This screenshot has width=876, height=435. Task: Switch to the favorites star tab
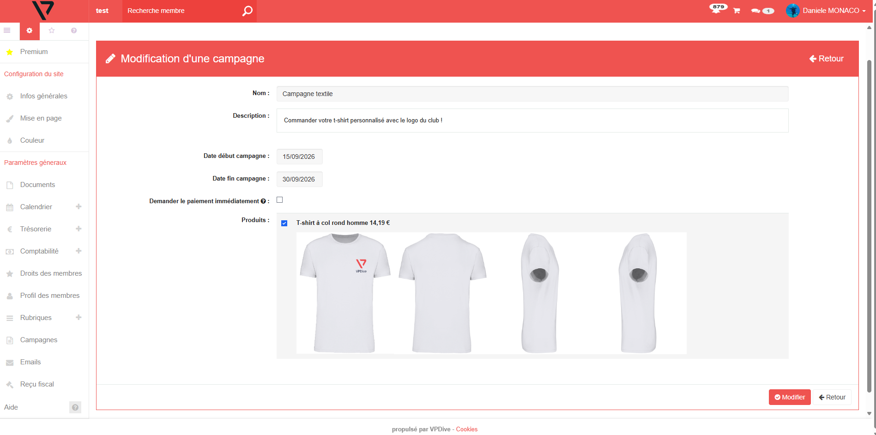[52, 30]
